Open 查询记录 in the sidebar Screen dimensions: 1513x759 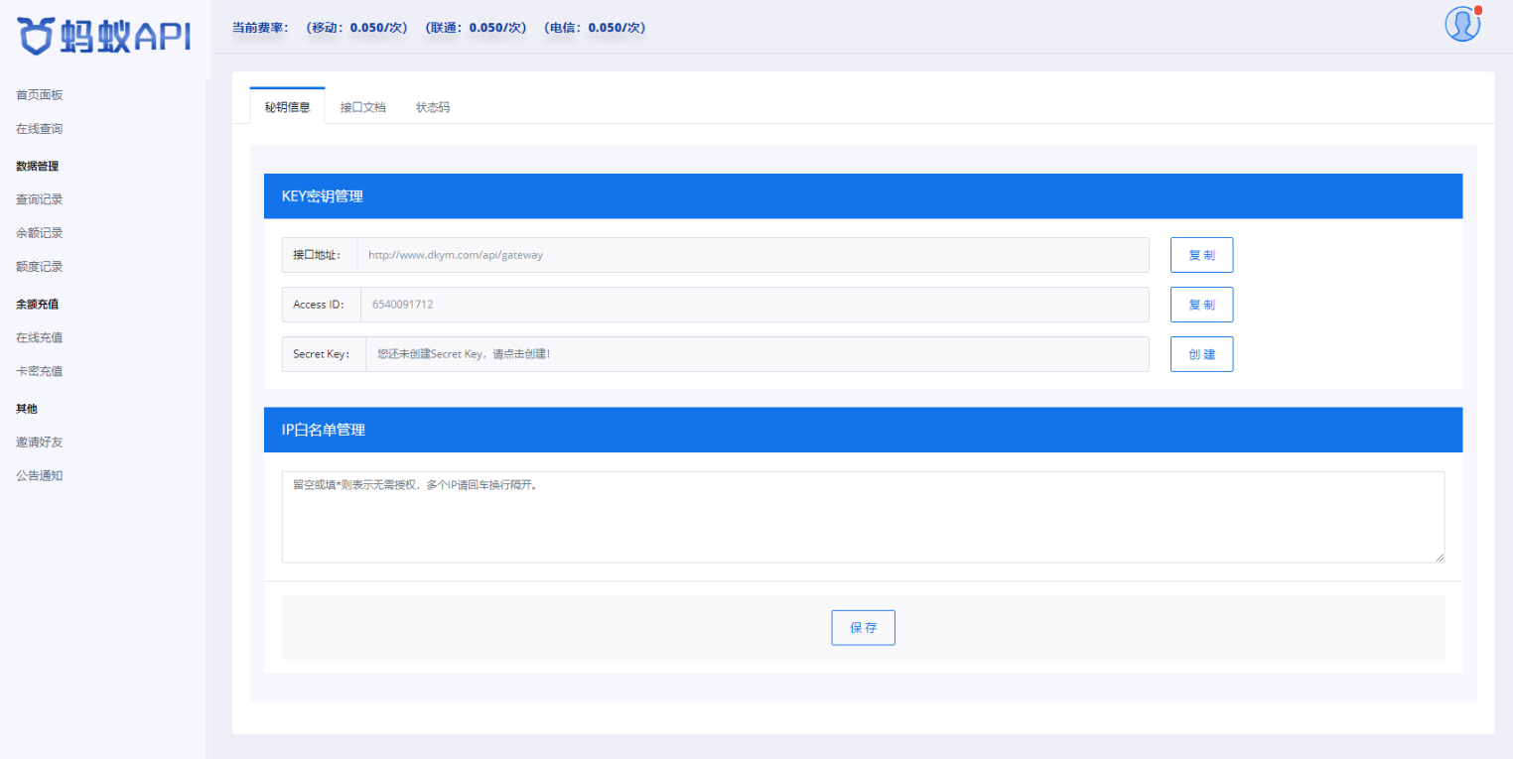point(40,199)
